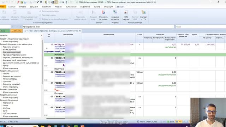Click the Итого 2 431 424,60р. status entry

pos(147,122)
